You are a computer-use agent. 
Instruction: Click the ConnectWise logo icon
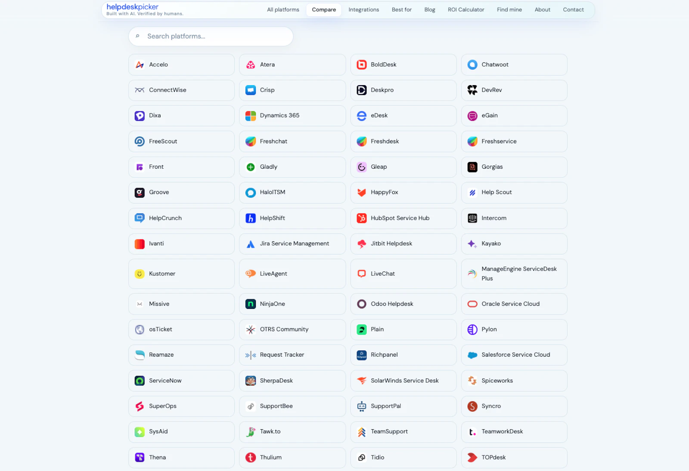click(x=140, y=90)
